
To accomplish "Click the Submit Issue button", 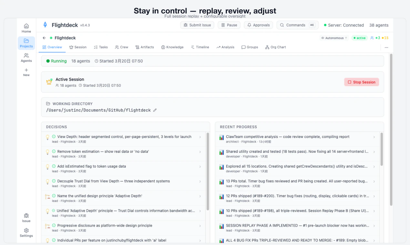I will click(x=197, y=25).
